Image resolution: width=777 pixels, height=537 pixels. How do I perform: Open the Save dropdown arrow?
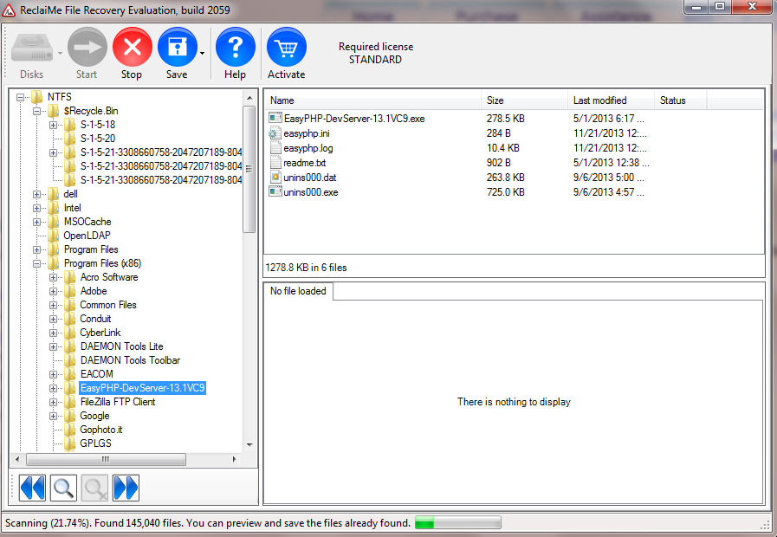tap(202, 53)
